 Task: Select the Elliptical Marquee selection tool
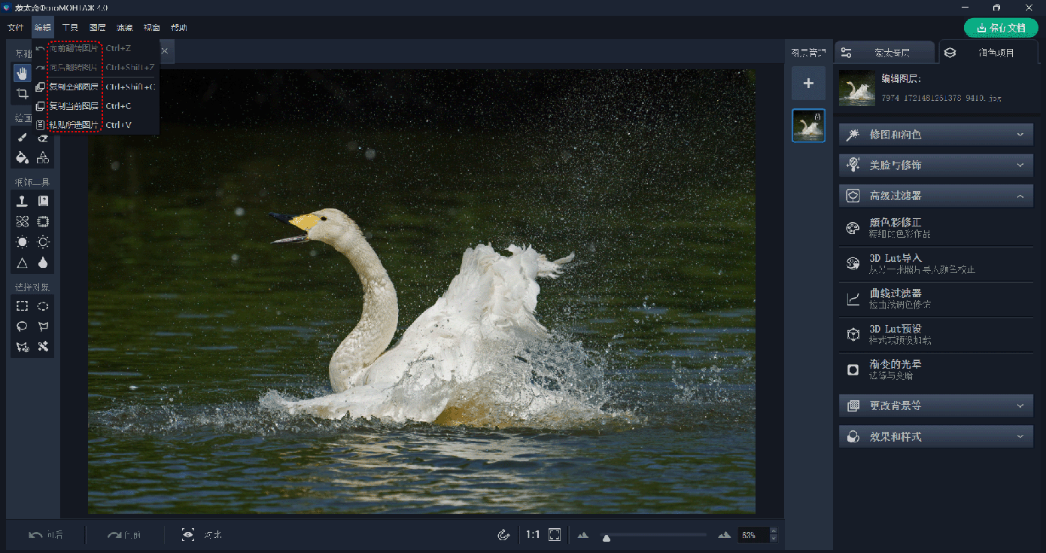(x=44, y=306)
